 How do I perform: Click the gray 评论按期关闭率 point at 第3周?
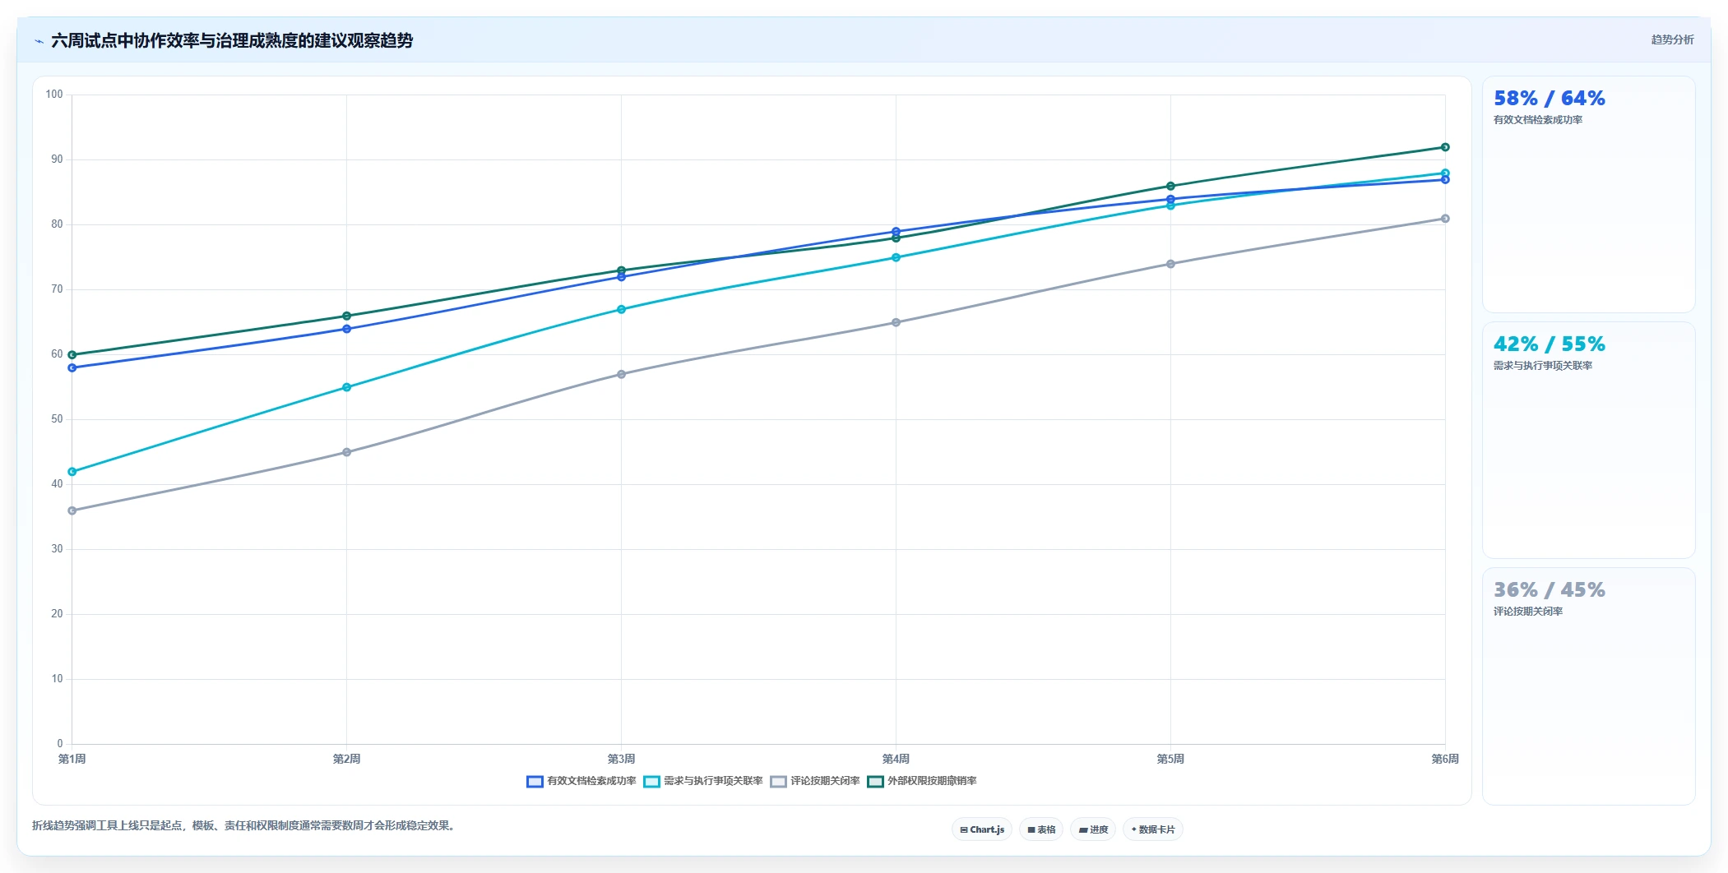(621, 374)
